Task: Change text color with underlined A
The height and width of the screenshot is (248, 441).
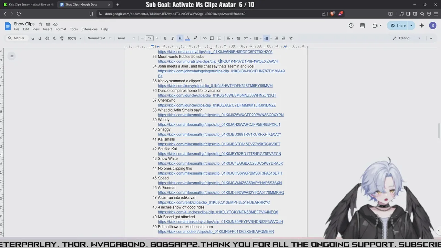Action: point(187,38)
